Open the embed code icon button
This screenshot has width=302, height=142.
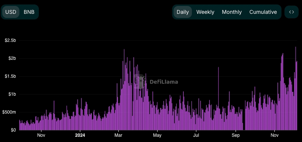pyautogui.click(x=292, y=12)
